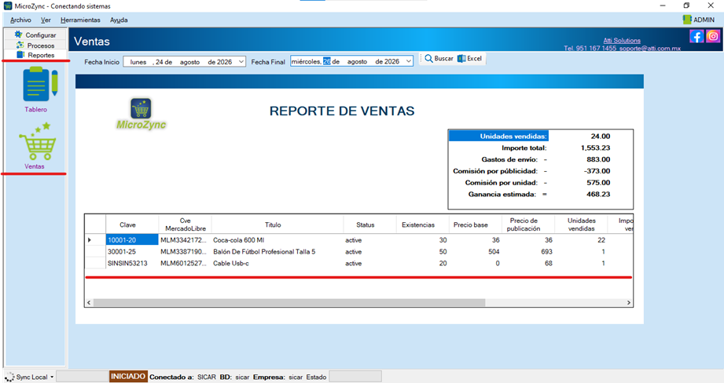Screen dimensions: 724x383
Task: Open the Facebook page icon
Action: click(696, 36)
